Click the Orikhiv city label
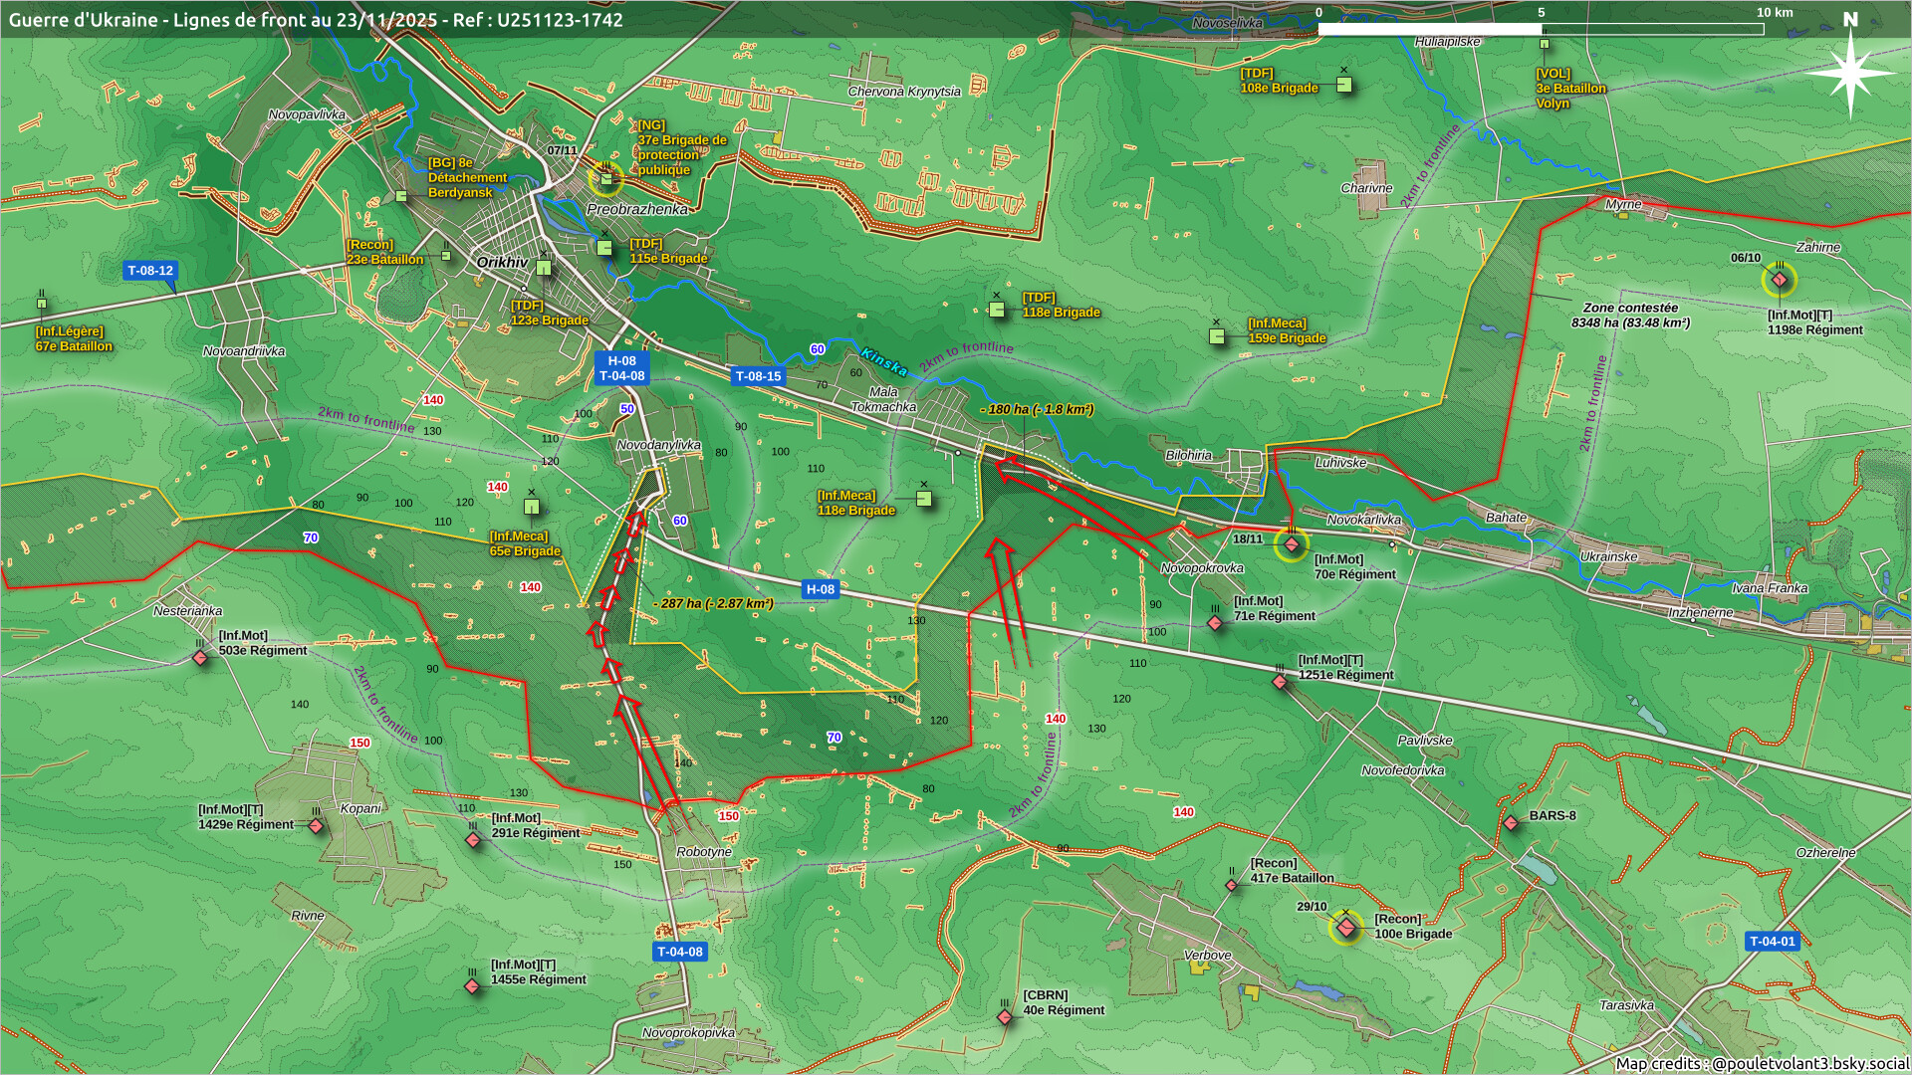The height and width of the screenshot is (1075, 1912). click(x=502, y=263)
